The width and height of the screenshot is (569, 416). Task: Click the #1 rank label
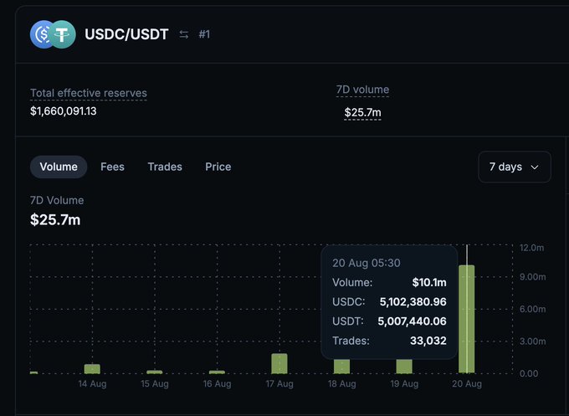pyautogui.click(x=204, y=34)
